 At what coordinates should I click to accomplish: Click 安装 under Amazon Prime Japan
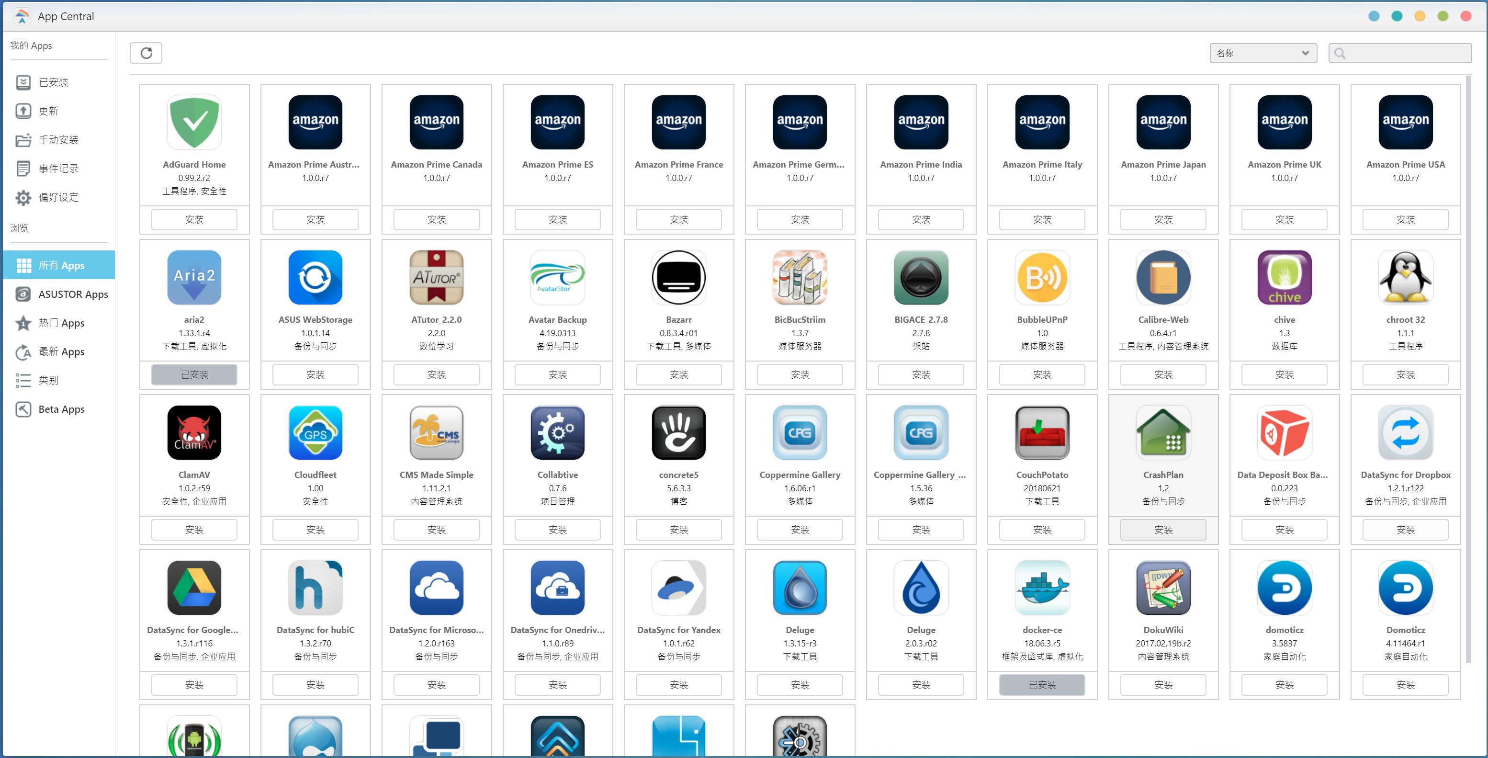1163,219
